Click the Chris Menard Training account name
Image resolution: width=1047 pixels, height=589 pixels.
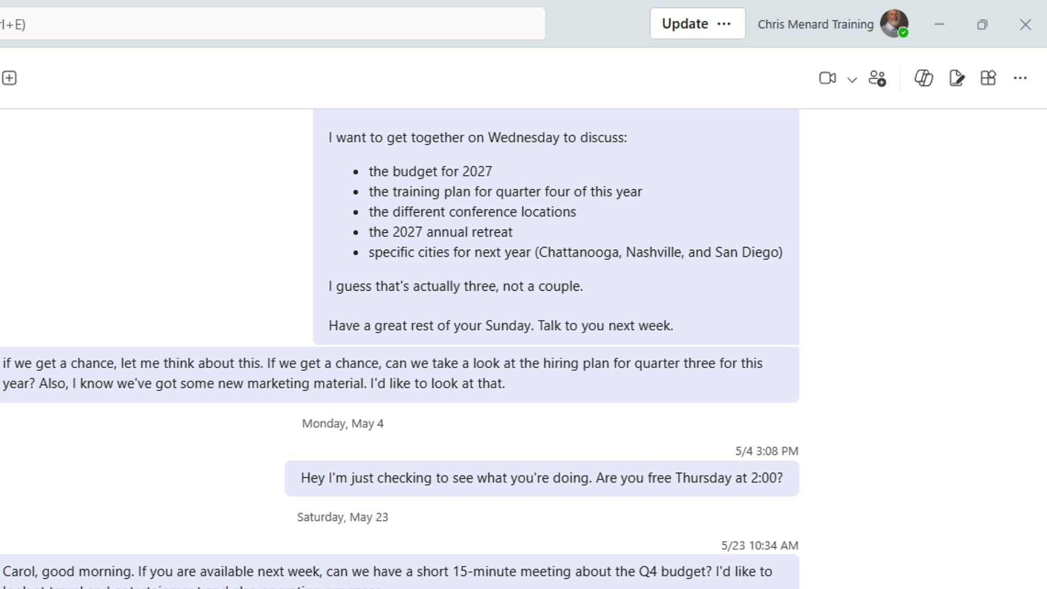(x=816, y=24)
